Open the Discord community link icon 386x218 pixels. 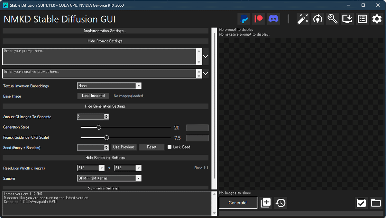(273, 19)
